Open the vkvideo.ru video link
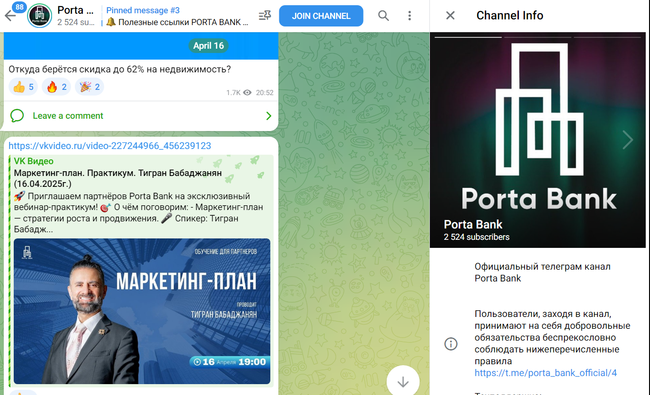 [110, 146]
